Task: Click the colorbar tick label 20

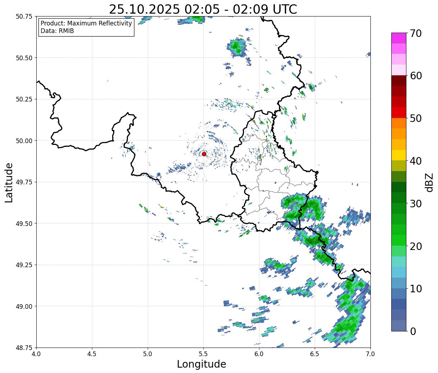Action: 416,246
